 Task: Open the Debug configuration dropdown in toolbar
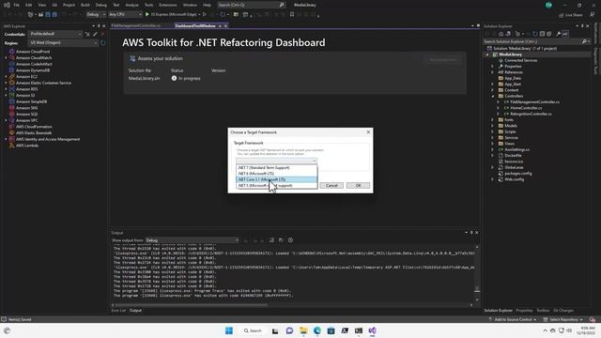[x=96, y=15]
